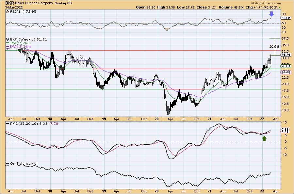The image size is (294, 194).
Task: Click the Nasdaq GS exchange label
Action: click(x=63, y=3)
